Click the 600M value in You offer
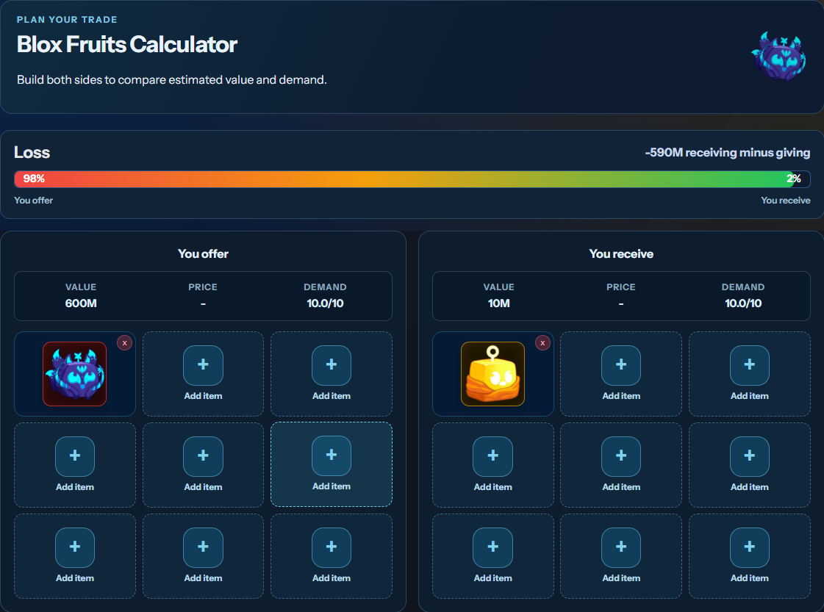Viewport: 824px width, 612px height. (x=81, y=303)
